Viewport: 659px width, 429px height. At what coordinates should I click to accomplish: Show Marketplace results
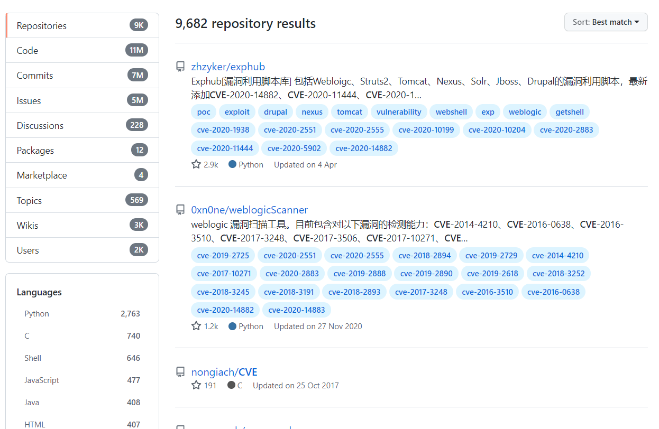point(82,175)
